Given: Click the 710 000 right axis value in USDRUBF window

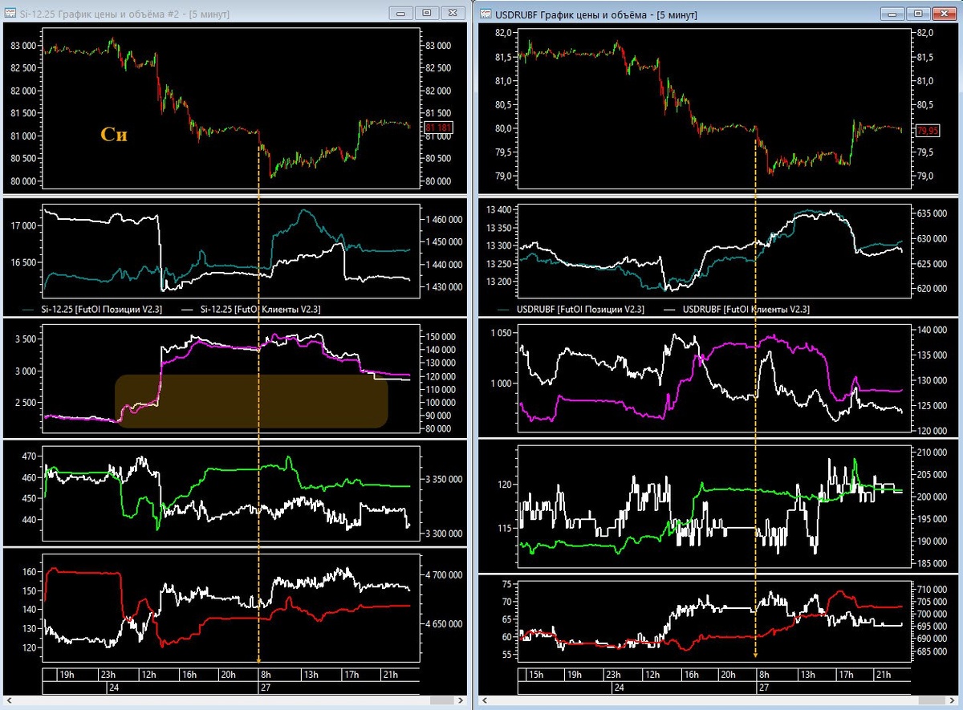Looking at the screenshot, I should [931, 590].
